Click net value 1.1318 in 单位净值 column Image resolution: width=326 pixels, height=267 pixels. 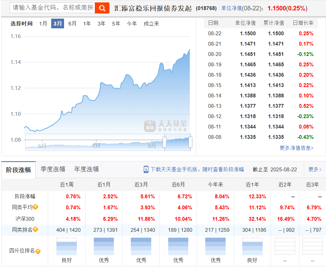point(248,116)
